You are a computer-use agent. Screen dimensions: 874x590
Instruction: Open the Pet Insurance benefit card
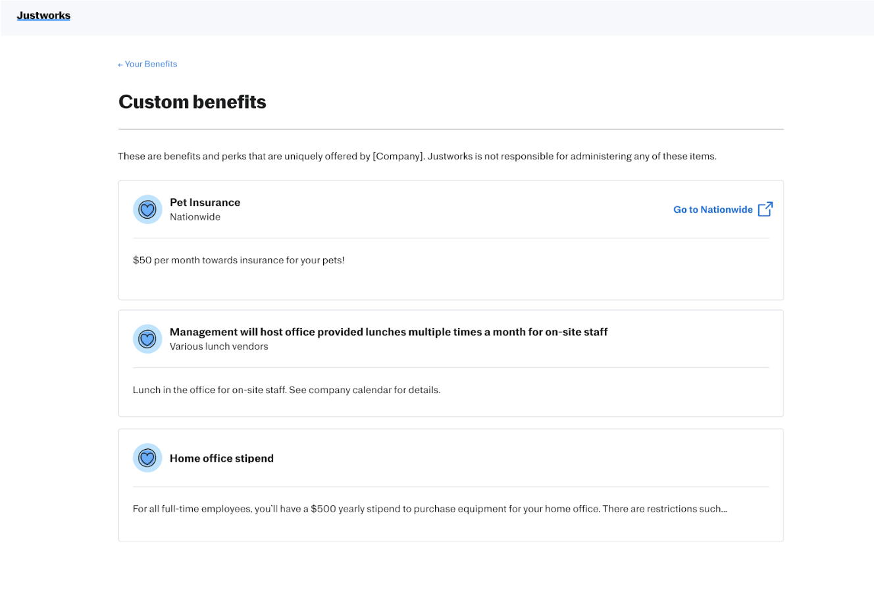pyautogui.click(x=450, y=240)
